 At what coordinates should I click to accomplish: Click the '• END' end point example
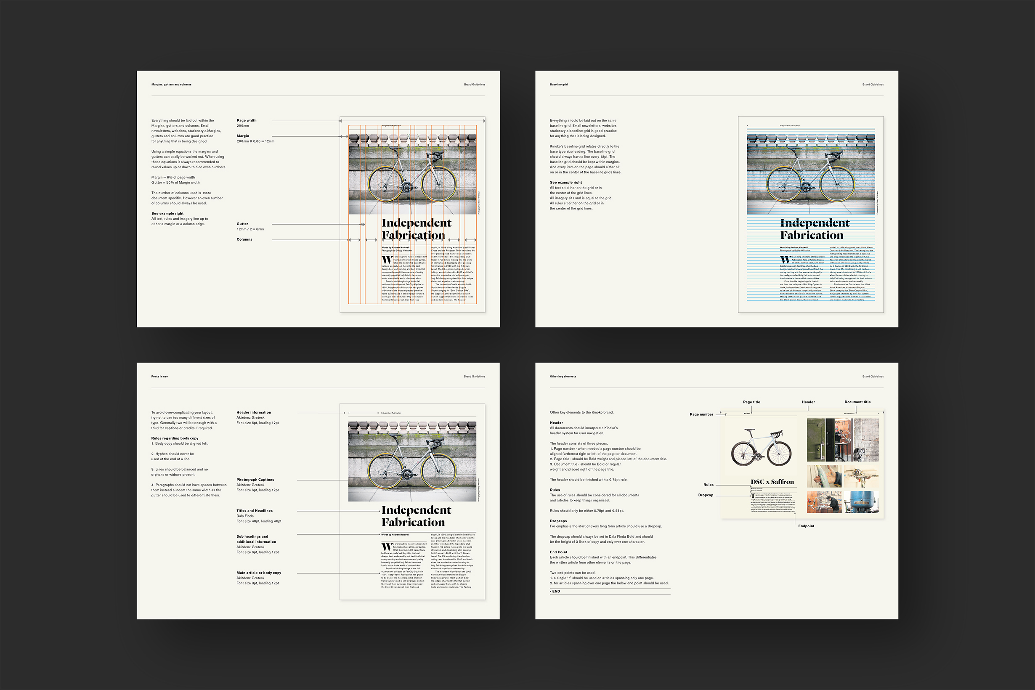pyautogui.click(x=555, y=592)
